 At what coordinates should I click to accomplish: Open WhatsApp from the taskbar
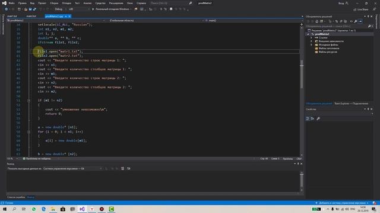pyautogui.click(x=34, y=209)
